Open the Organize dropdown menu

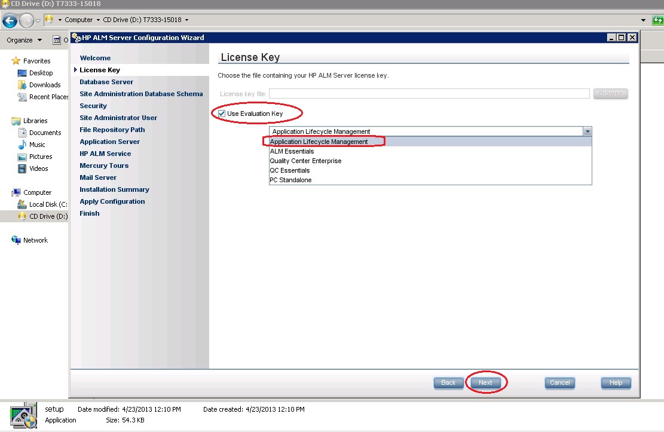pos(25,40)
